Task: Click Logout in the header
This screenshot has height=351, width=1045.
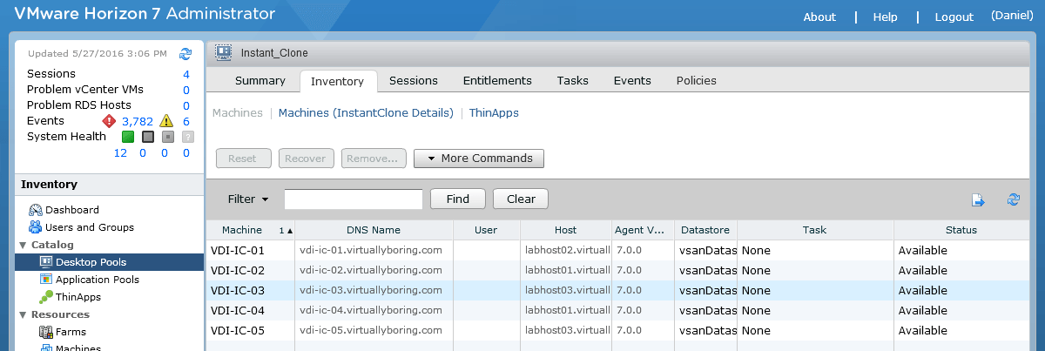Action: 954,17
